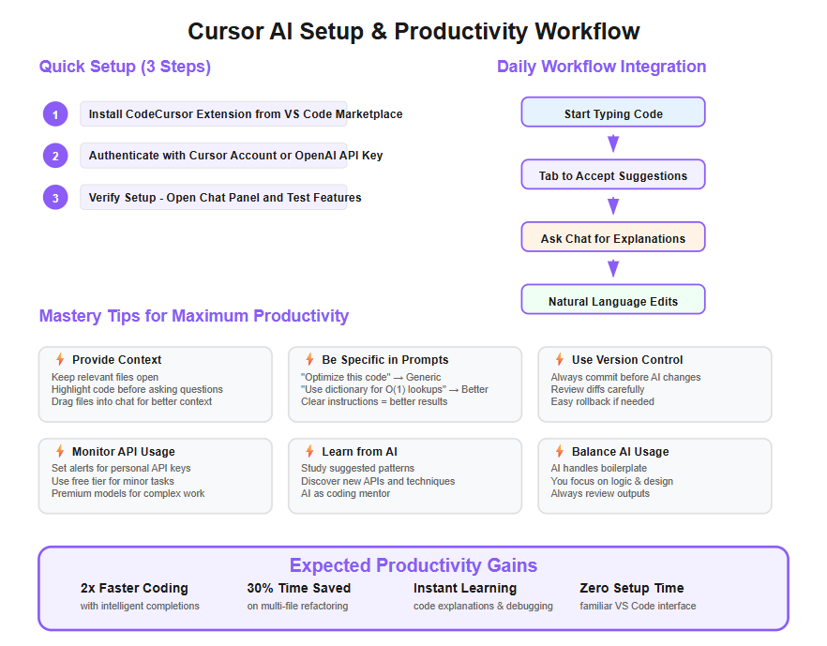Click the lightning icon beside Balance AI Usage
827x646 pixels.
click(x=560, y=451)
